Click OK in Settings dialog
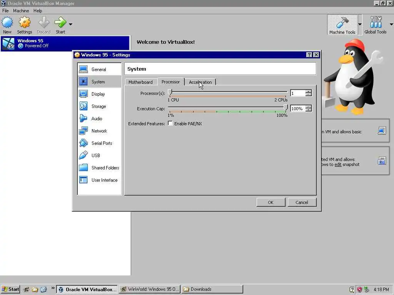This screenshot has height=295, width=394. [x=270, y=202]
